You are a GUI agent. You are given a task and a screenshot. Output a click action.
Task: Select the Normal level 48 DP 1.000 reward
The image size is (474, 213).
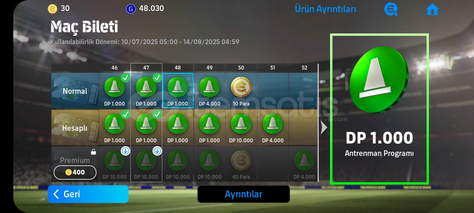pyautogui.click(x=178, y=91)
